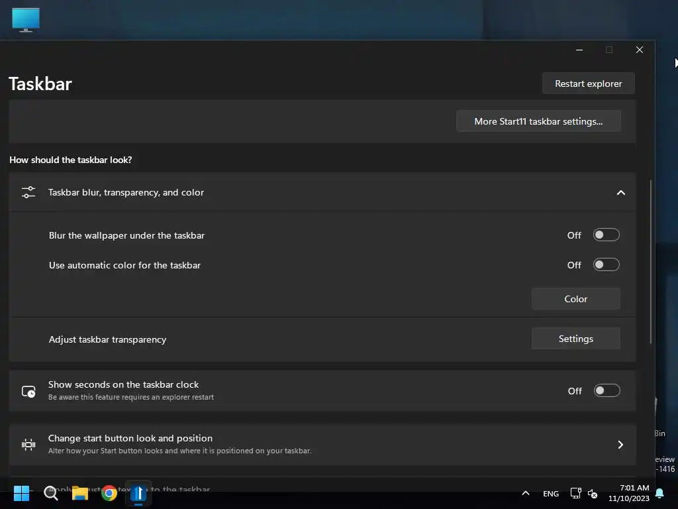Click the Windows Start button on the taskbar

21,493
